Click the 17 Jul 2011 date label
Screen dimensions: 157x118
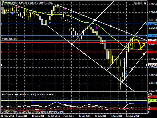tap(85, 116)
